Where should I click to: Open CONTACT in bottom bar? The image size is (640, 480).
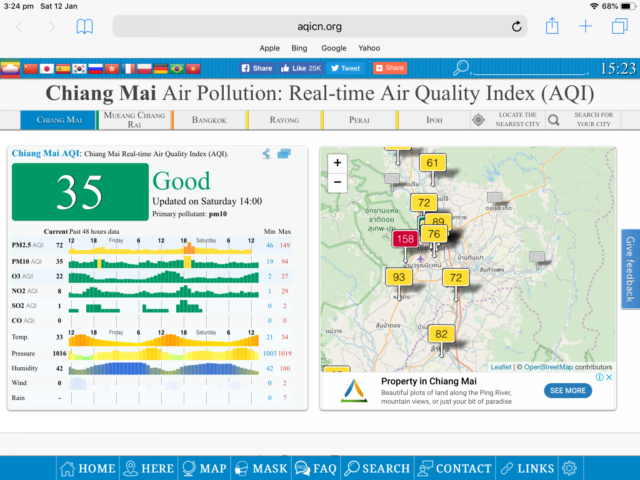455,468
